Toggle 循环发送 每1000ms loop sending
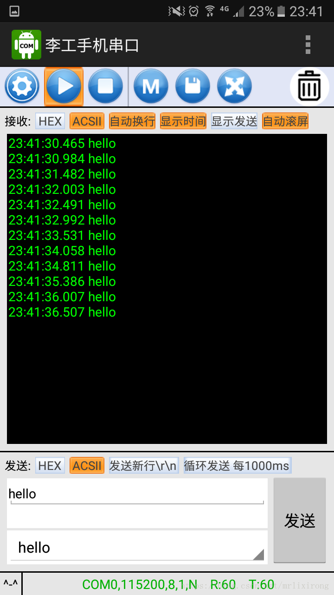 [x=238, y=465]
